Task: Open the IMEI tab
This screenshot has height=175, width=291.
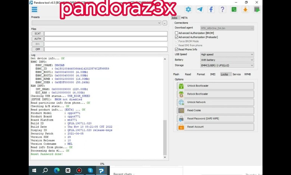Action: point(213,74)
